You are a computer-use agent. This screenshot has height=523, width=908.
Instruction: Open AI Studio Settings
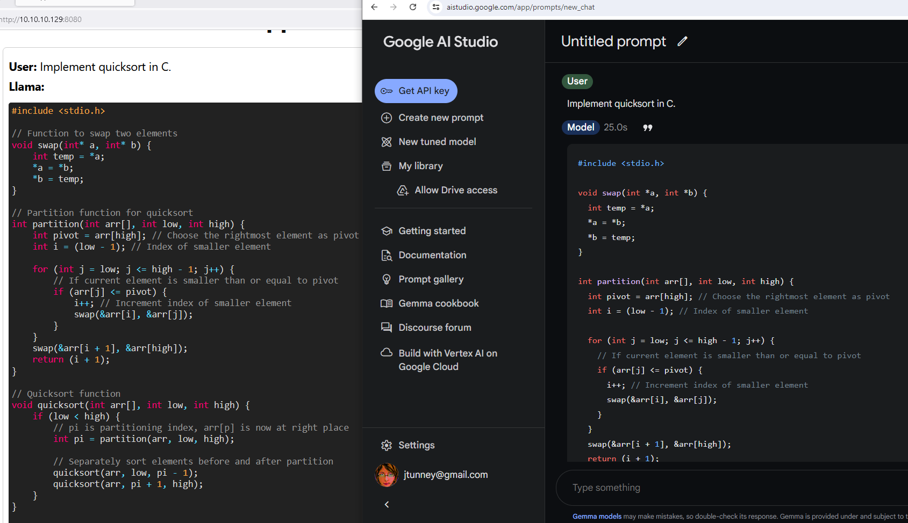point(416,445)
